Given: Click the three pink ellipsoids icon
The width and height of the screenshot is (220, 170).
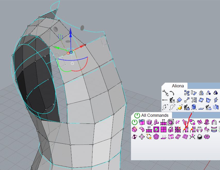Looking at the screenshot, I should pos(156,122).
